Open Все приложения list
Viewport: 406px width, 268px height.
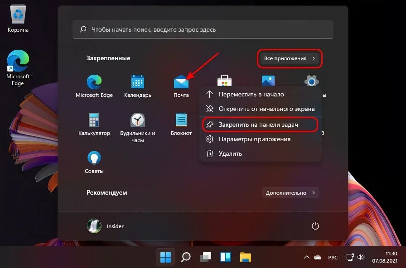click(x=290, y=58)
